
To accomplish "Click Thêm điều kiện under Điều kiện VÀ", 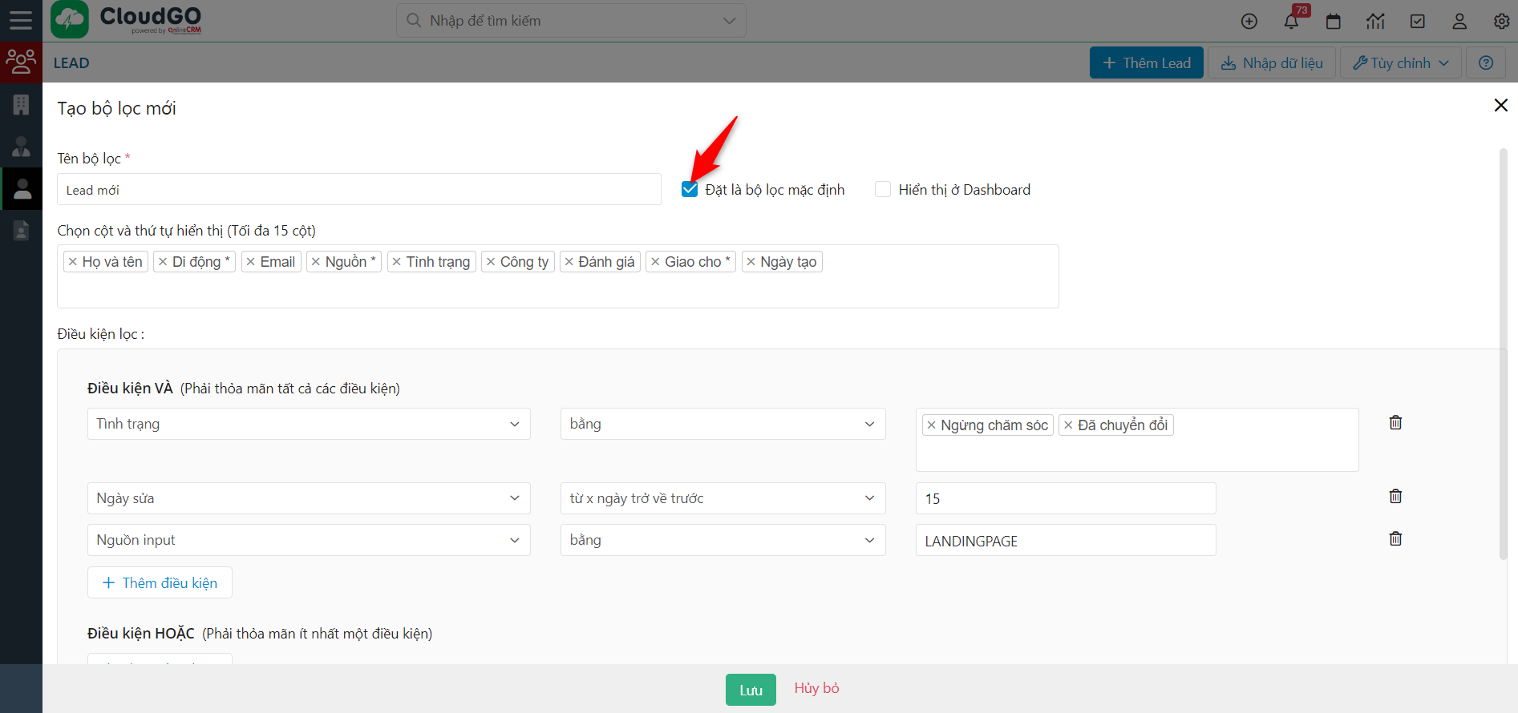I will click(x=160, y=582).
